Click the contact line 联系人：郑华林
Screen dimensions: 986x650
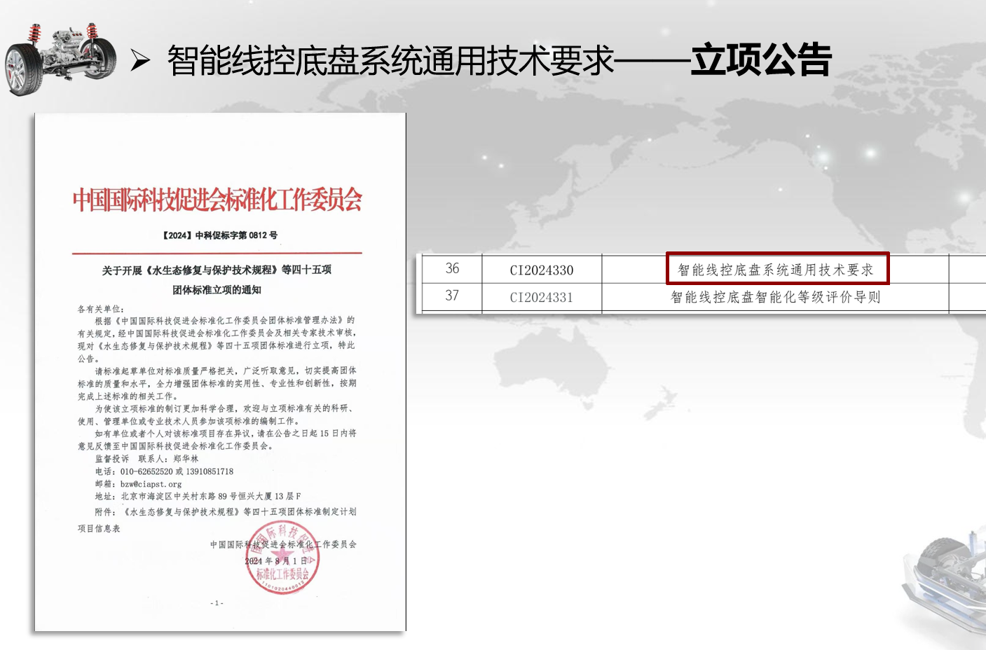168,459
